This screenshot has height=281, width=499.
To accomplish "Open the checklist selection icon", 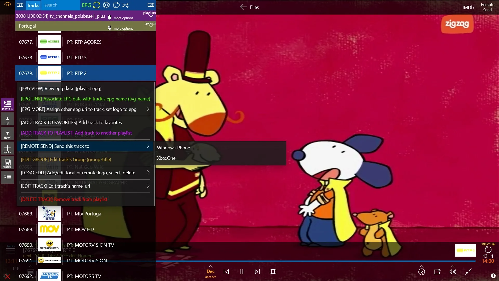I will pyautogui.click(x=7, y=177).
